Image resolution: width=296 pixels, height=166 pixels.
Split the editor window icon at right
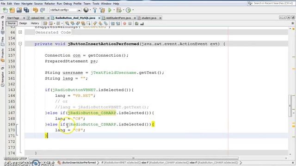[293, 24]
